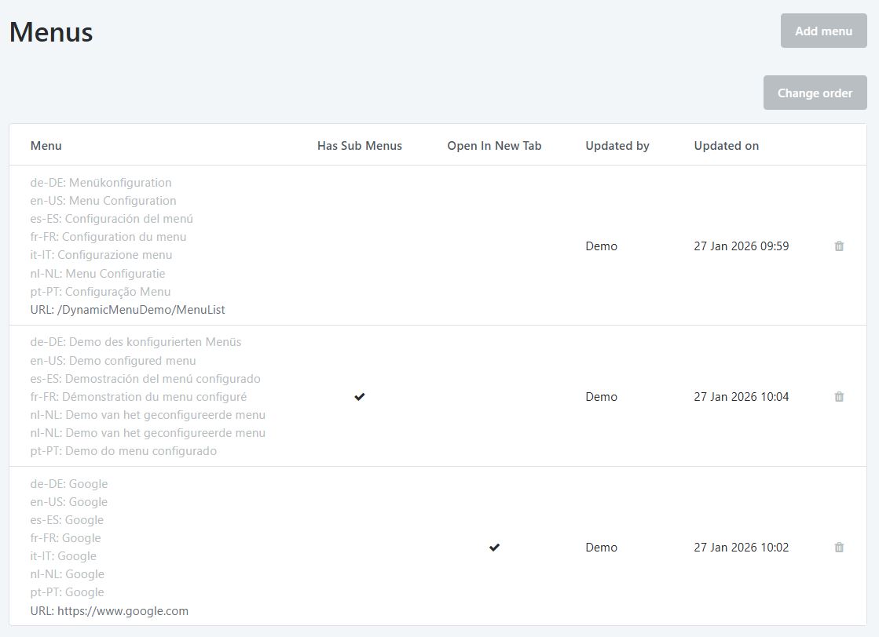Click fr-FR: Google entry
Image resolution: width=879 pixels, height=637 pixels.
pyautogui.click(x=65, y=538)
